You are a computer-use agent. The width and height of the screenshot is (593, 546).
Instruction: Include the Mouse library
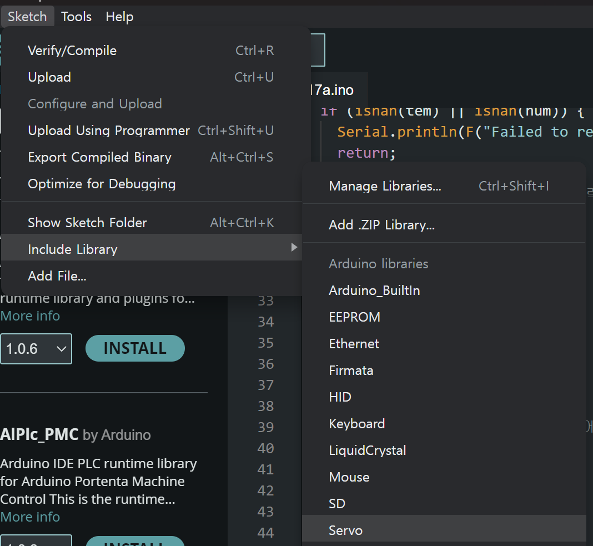[x=444, y=477]
